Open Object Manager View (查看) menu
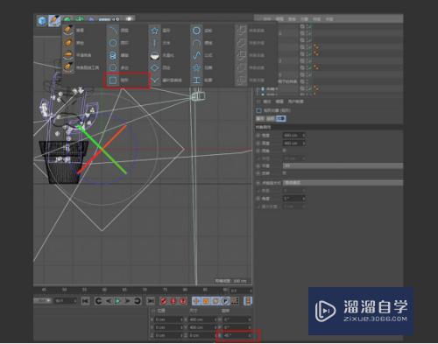This screenshot has width=438, height=344. pos(292,18)
